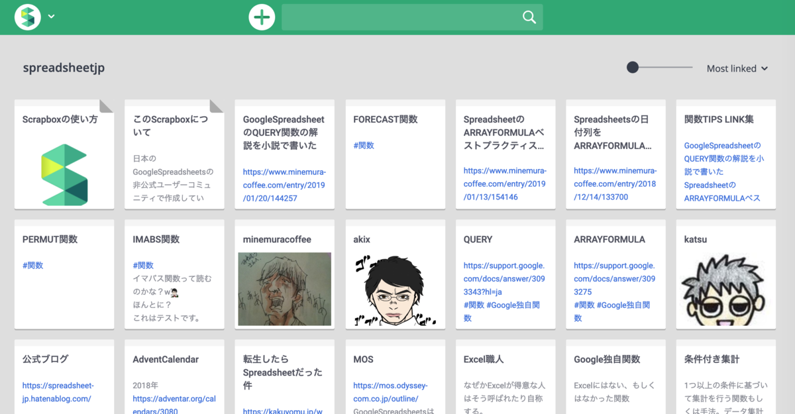Follow the mos.odyssey-com.co.jp link
Screen dimensions: 795x414
point(390,392)
